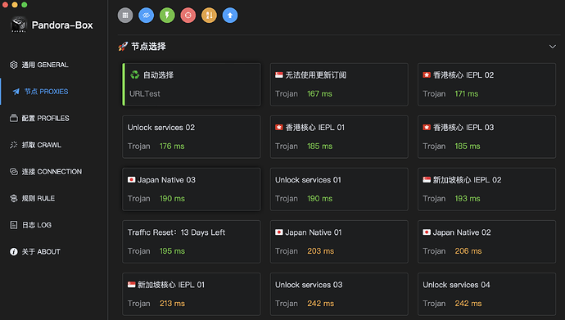565x320 pixels.
Task: Click the gear icon beside 通用 GENERAL
Action: pyautogui.click(x=14, y=65)
